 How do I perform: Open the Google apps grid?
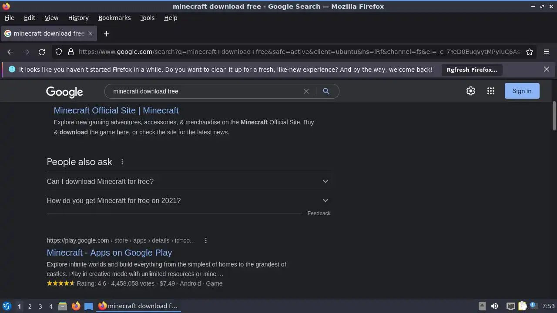coord(491,91)
